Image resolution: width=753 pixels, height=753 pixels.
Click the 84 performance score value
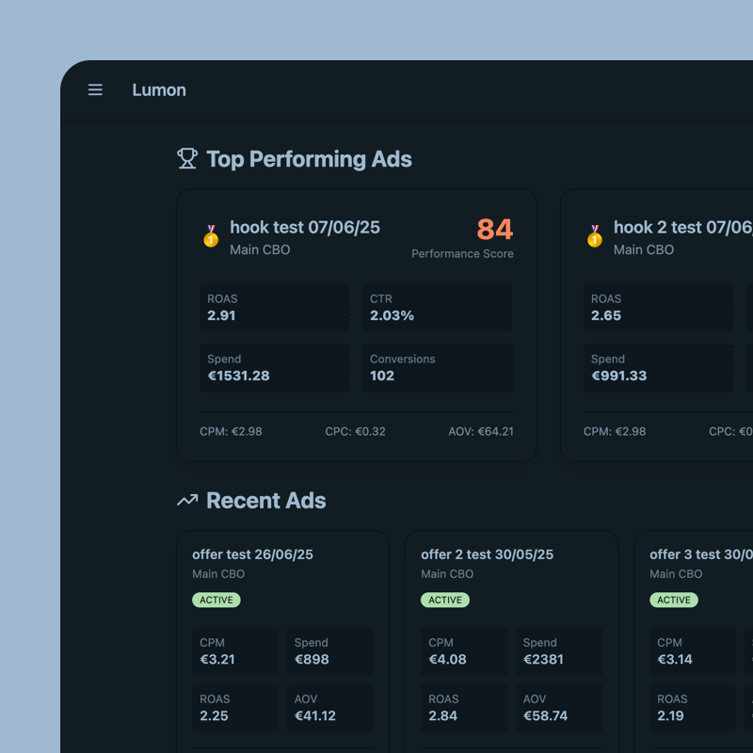pyautogui.click(x=495, y=229)
